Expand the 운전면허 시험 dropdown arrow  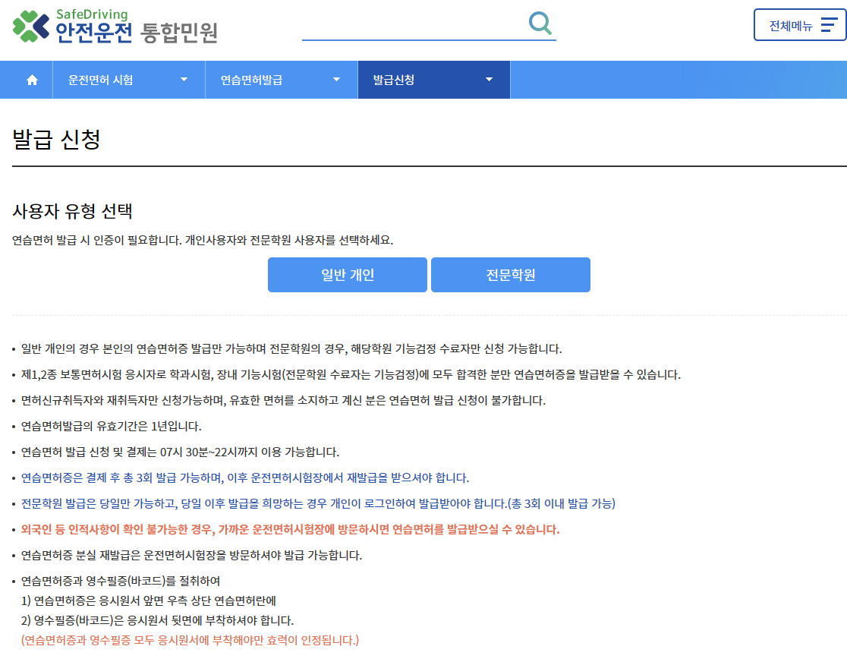coord(184,80)
